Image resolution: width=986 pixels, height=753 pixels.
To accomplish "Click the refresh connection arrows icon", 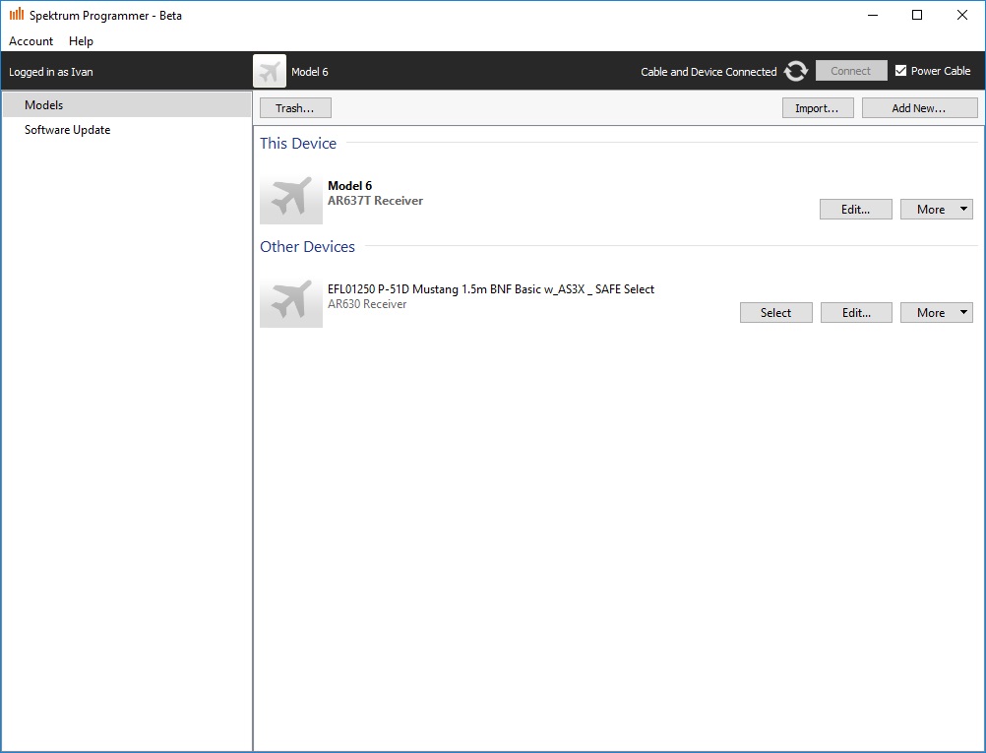I will pos(796,71).
